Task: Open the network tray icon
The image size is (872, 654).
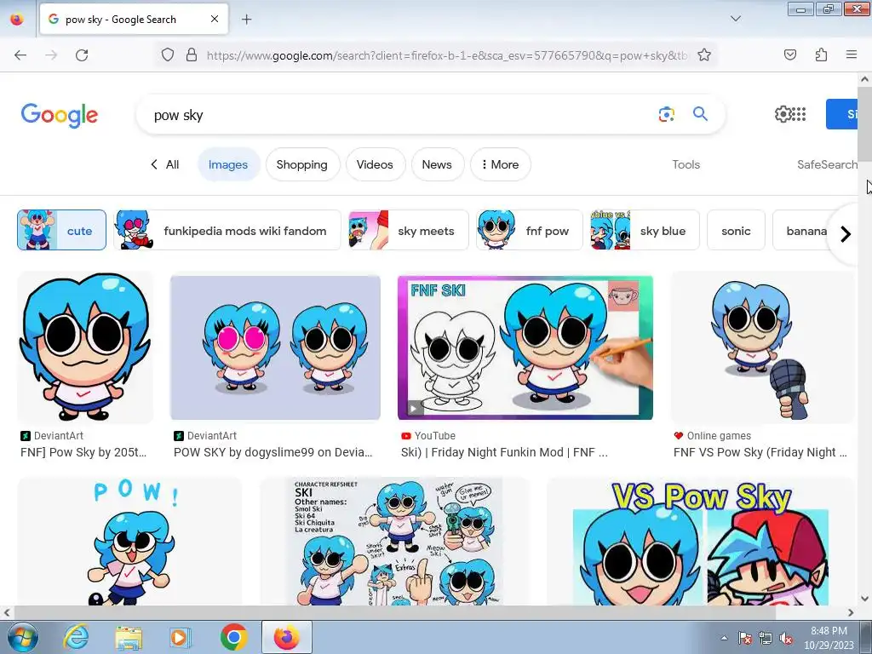Action: tap(766, 638)
